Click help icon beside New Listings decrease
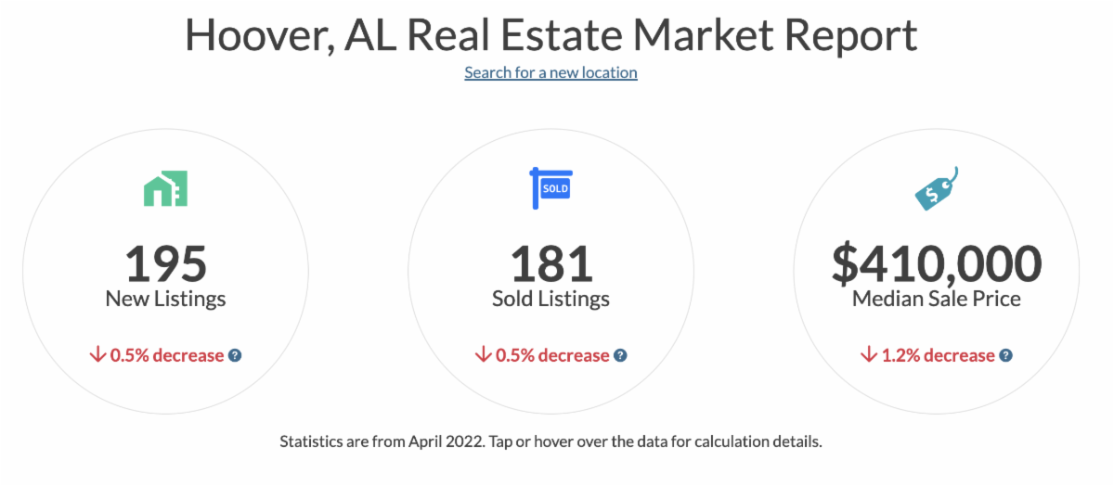Viewport: 1114px width, 486px height. click(x=235, y=355)
